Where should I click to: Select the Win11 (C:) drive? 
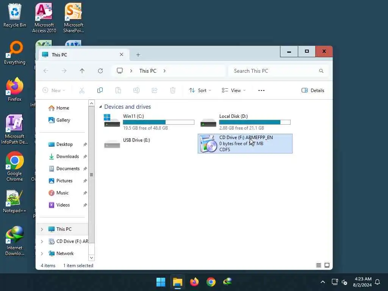[149, 122]
